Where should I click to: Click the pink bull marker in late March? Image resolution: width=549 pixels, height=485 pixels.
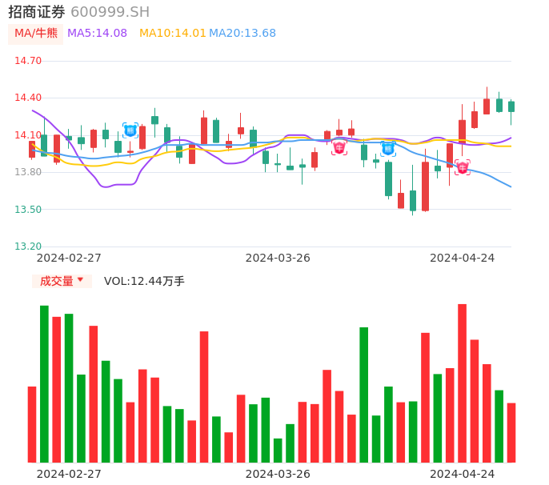339,147
